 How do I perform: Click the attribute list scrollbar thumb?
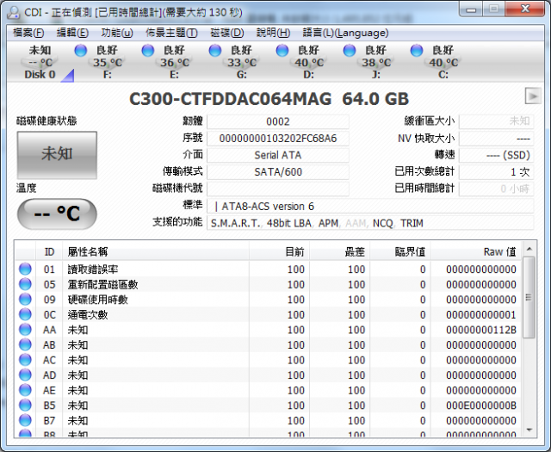click(x=529, y=297)
